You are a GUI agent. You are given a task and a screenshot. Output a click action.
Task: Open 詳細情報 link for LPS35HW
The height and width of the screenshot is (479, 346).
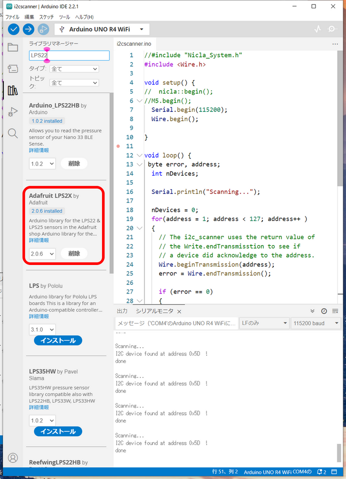[39, 407]
